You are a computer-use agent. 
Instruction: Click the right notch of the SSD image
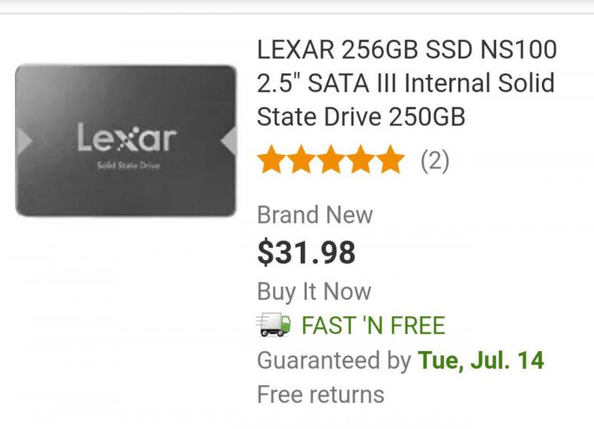pyautogui.click(x=229, y=141)
